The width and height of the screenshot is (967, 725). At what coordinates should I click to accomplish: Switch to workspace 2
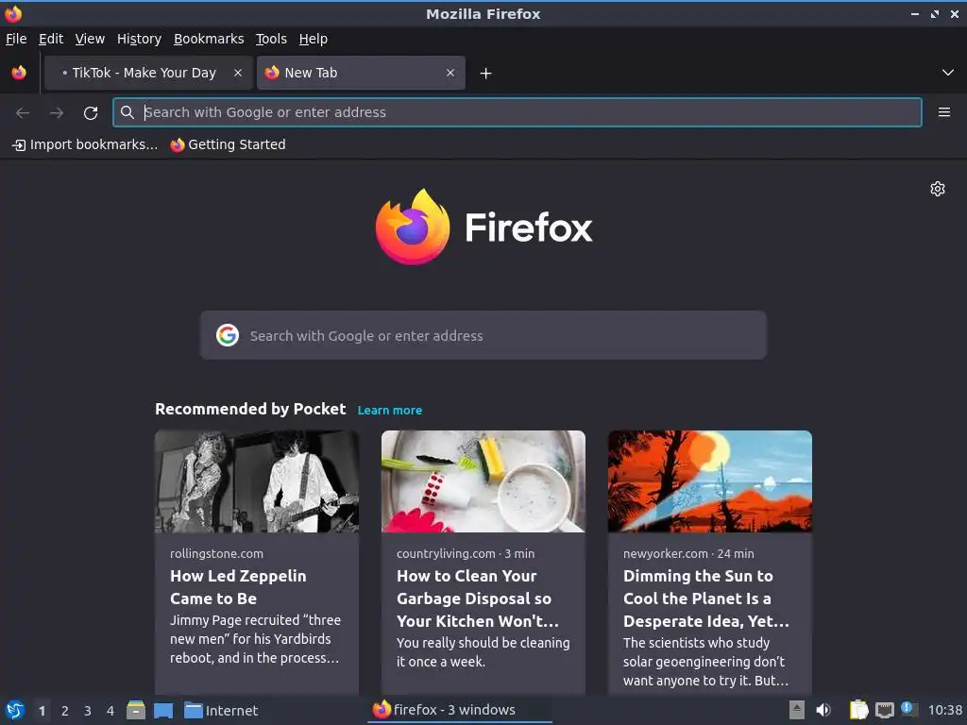65,711
